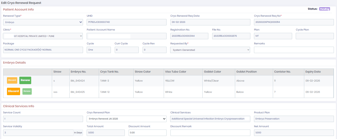This screenshot has height=139, width=337.
Task: Click the UHID field
Action: 126,22
